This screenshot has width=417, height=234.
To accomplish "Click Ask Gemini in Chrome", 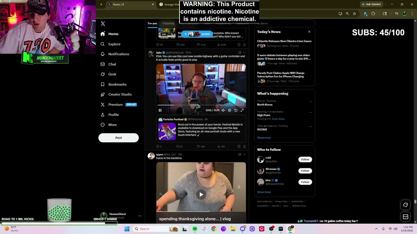I will tap(371, 5).
